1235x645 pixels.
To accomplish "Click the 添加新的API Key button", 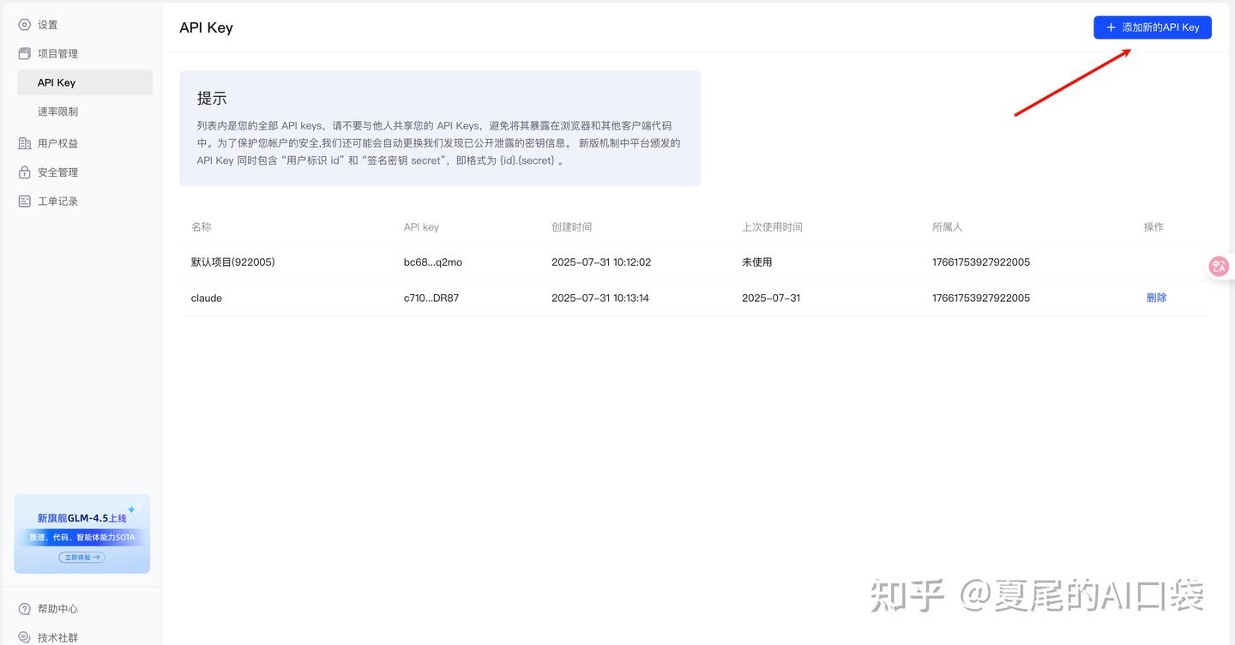I will [x=1153, y=27].
